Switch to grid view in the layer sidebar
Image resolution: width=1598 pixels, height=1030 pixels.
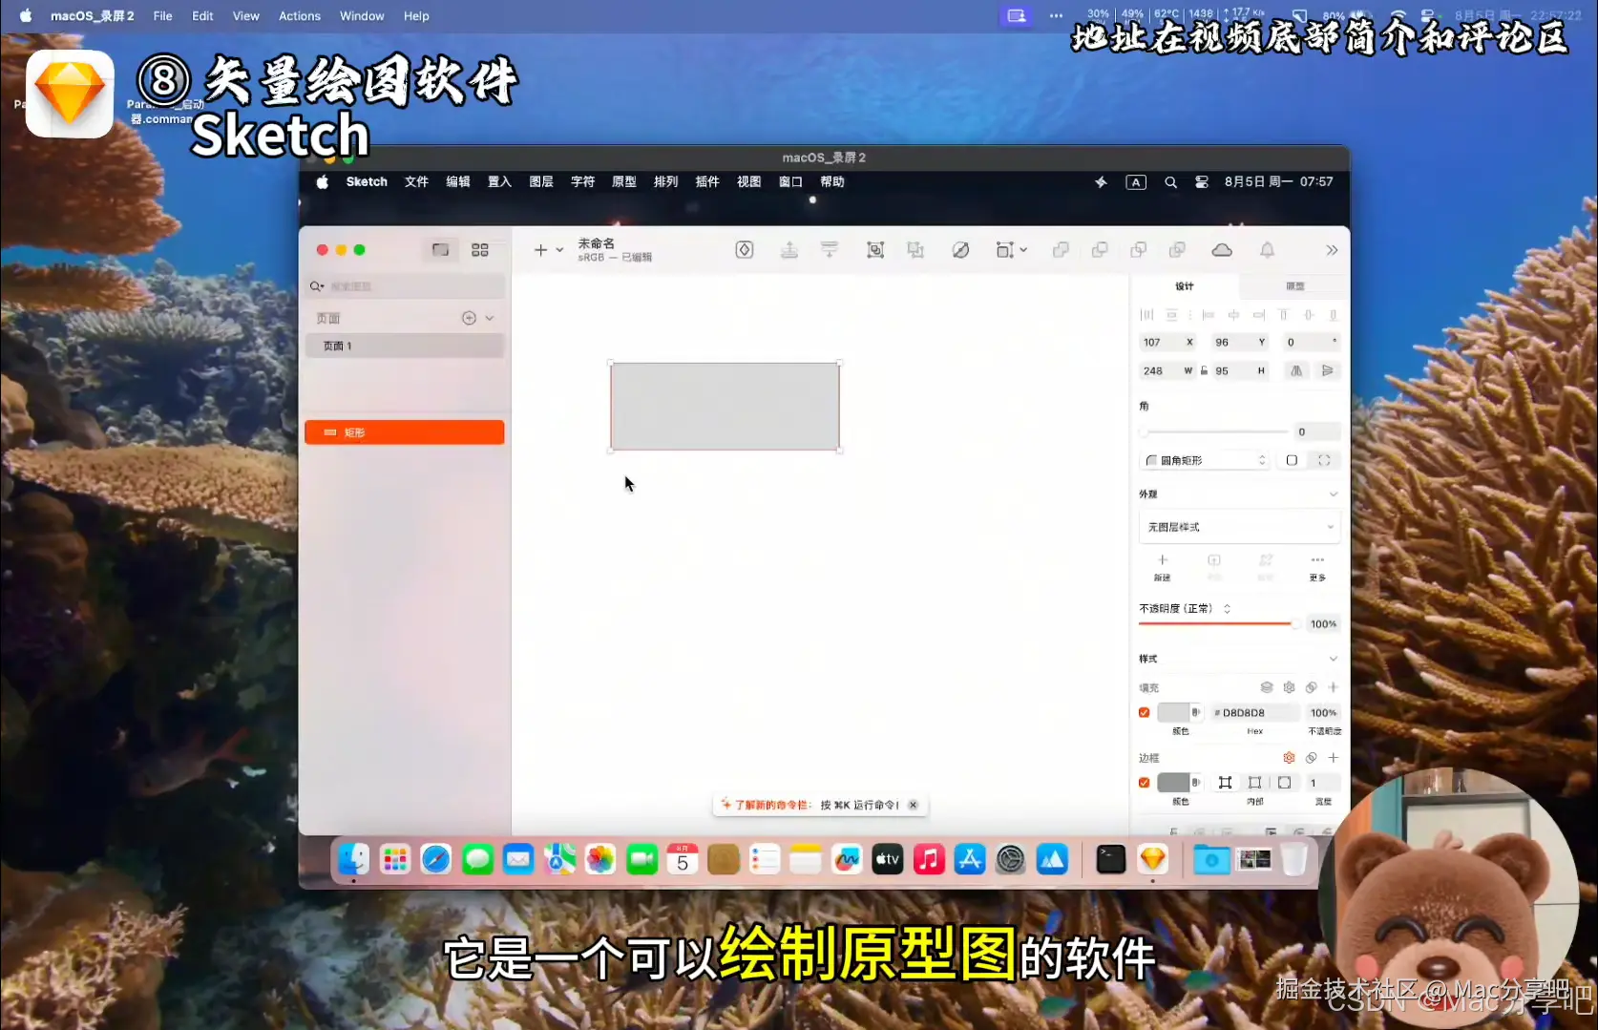[x=480, y=249]
